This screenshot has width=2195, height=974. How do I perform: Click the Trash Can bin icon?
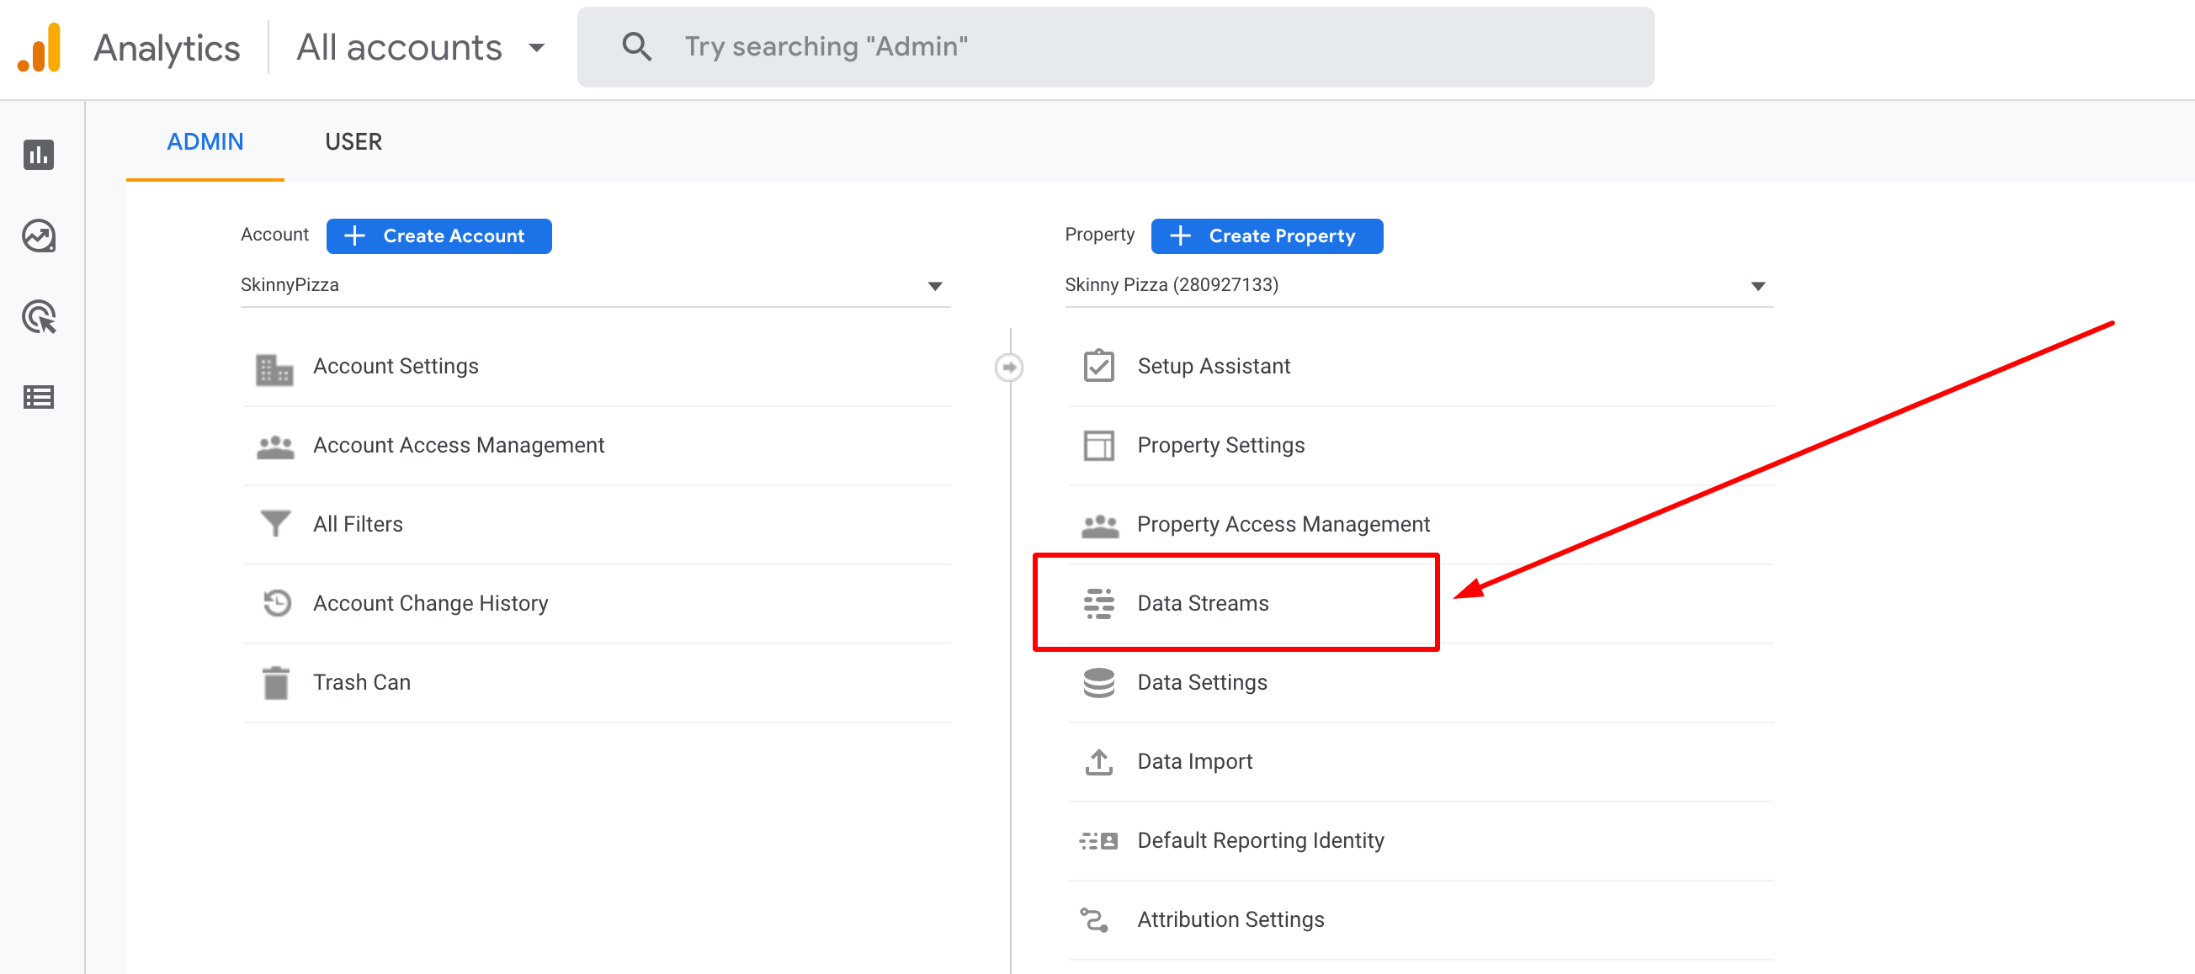(x=276, y=683)
